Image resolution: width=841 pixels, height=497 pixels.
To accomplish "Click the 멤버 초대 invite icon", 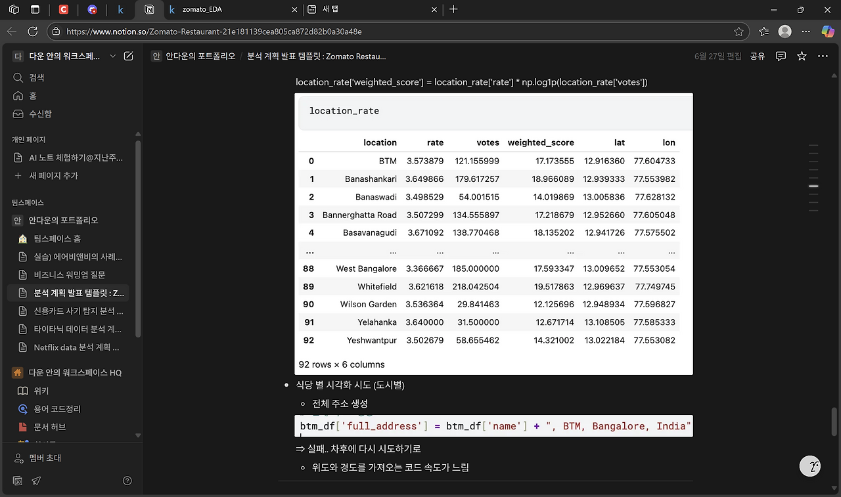I will point(17,458).
